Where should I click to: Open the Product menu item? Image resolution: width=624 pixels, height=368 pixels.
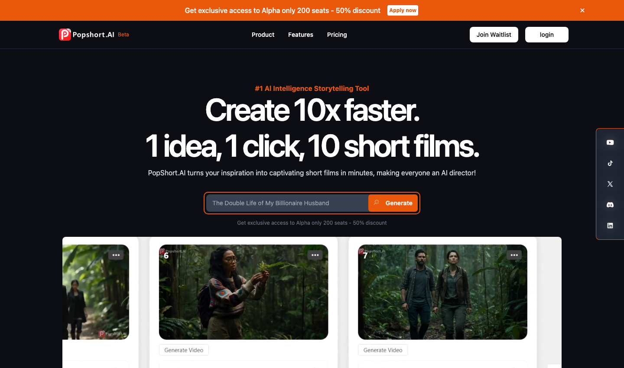pos(263,35)
